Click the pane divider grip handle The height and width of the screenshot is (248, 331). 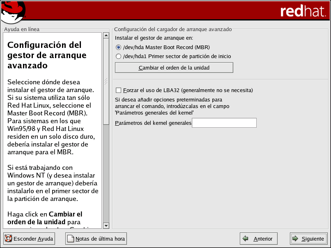tap(106, 81)
